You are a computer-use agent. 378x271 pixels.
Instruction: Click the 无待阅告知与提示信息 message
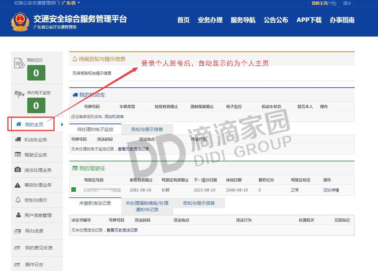(92, 73)
